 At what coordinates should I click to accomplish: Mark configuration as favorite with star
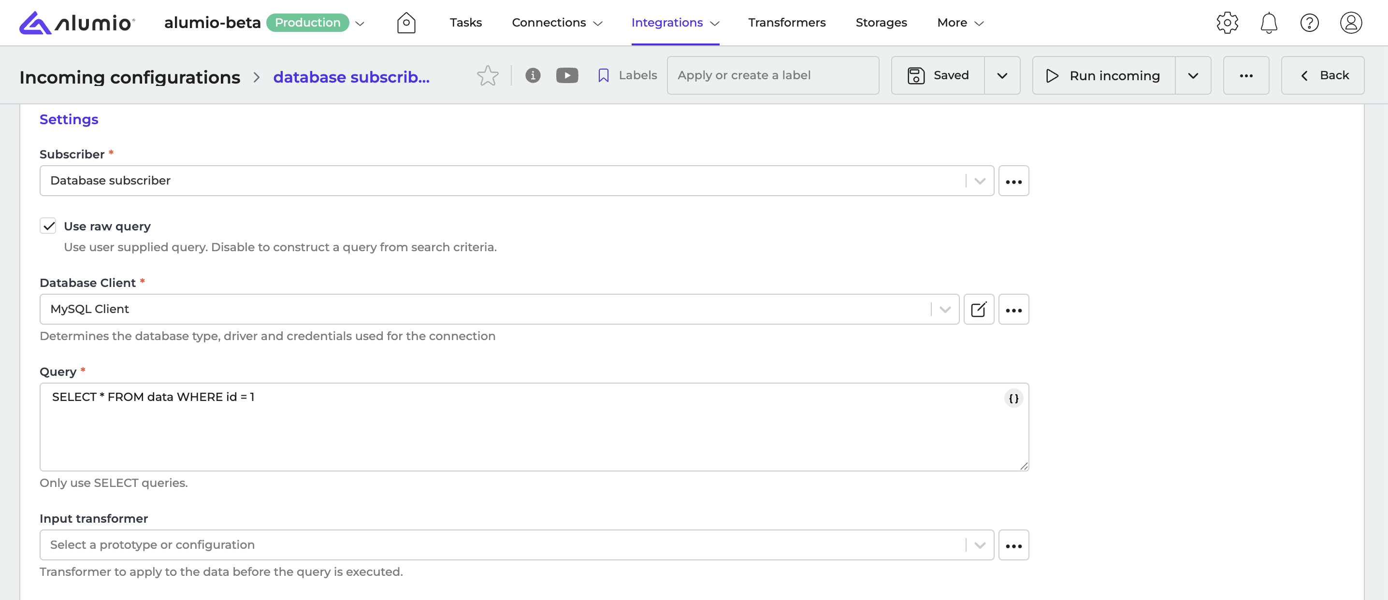[488, 75]
